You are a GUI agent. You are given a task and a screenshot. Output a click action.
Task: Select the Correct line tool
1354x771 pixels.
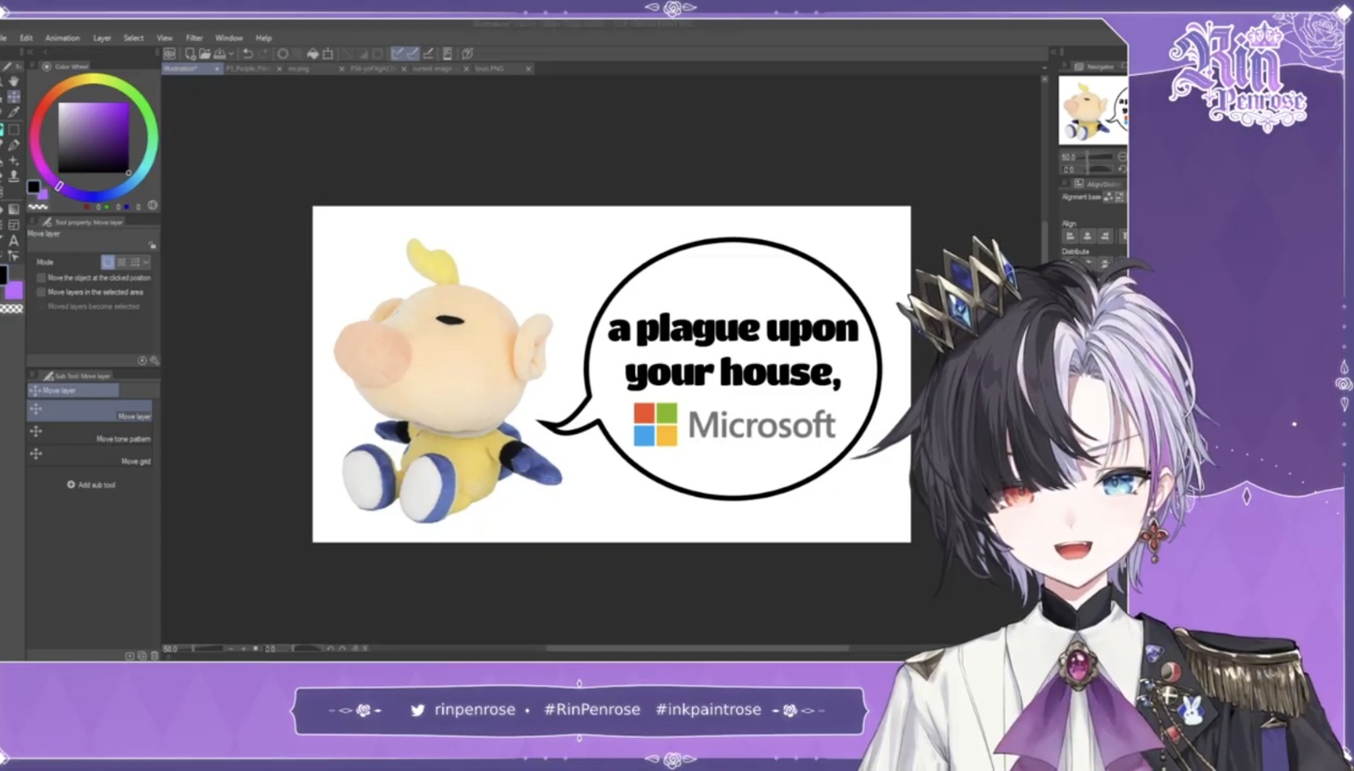13,256
